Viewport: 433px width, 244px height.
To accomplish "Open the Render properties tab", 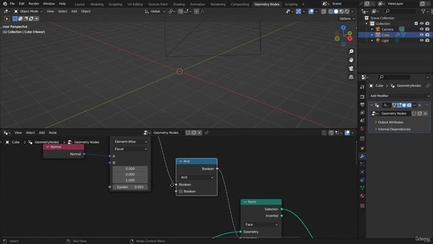I will (363, 97).
